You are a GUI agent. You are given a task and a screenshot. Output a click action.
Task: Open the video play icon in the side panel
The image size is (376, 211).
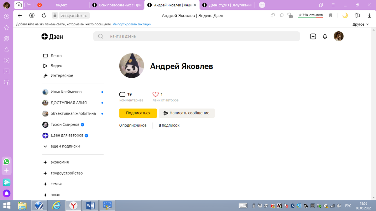click(x=7, y=60)
